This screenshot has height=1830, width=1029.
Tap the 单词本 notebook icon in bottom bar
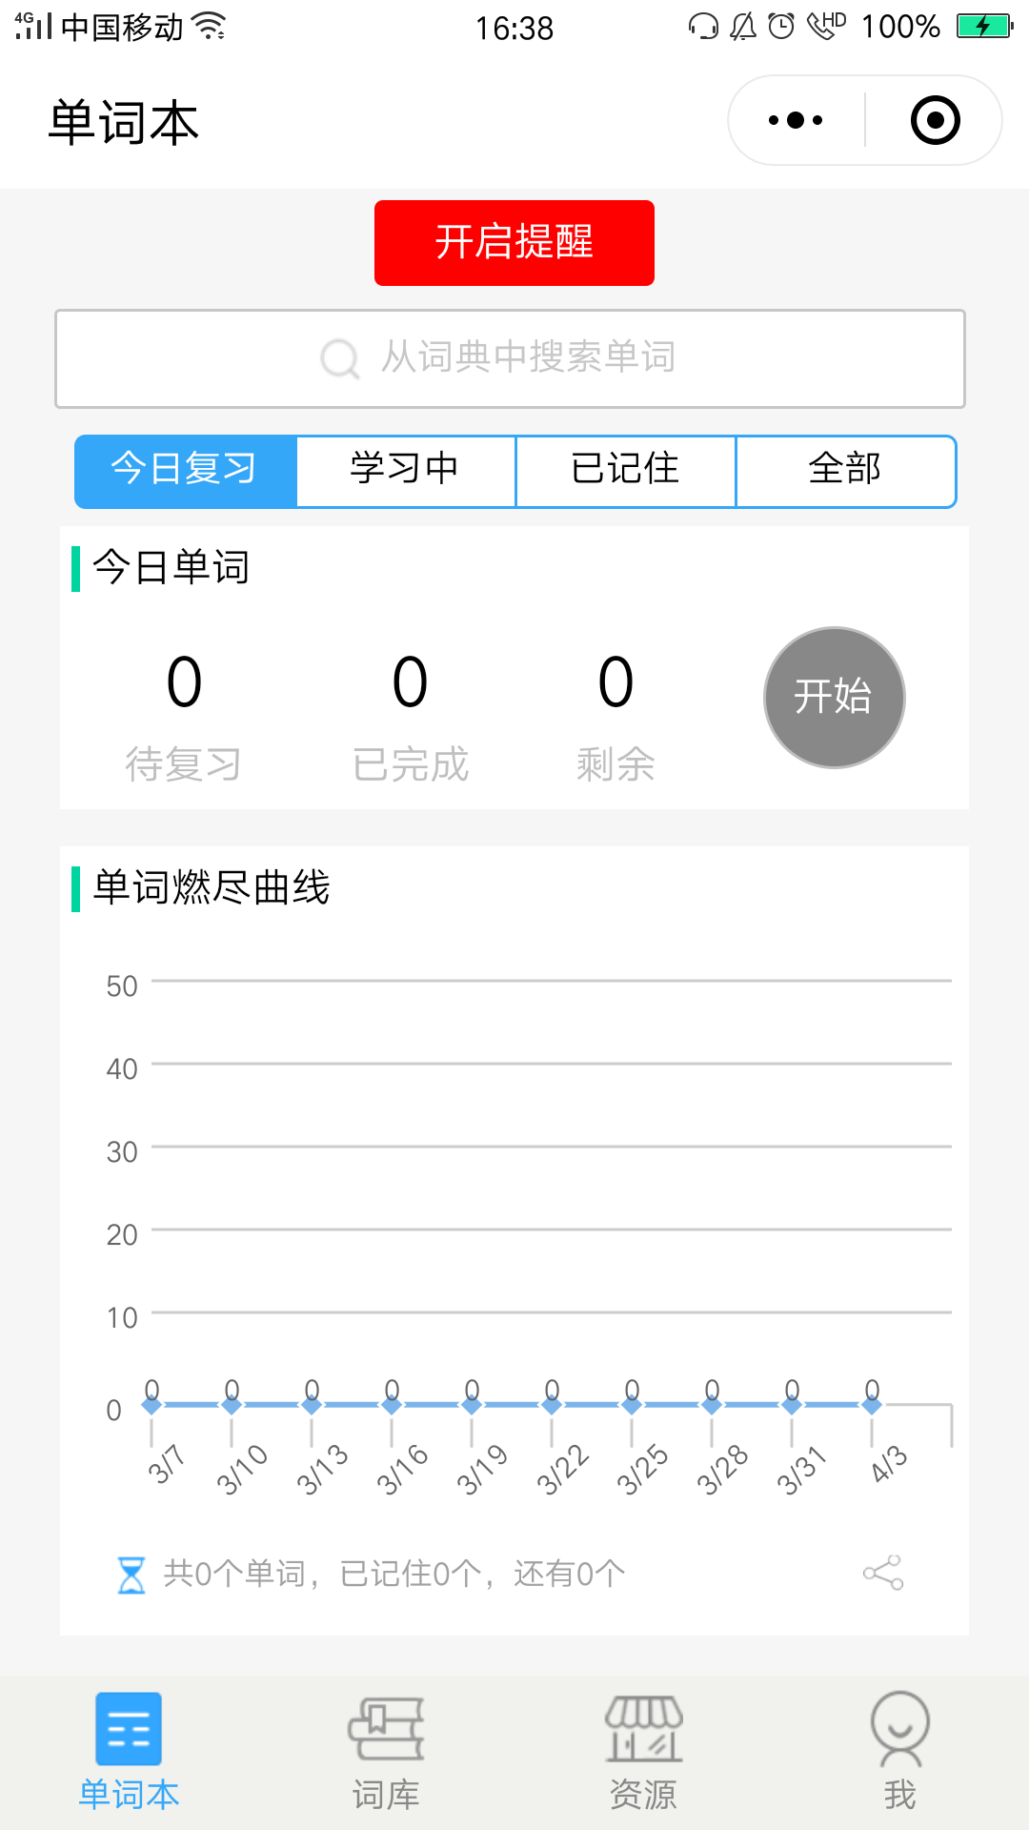(129, 1728)
